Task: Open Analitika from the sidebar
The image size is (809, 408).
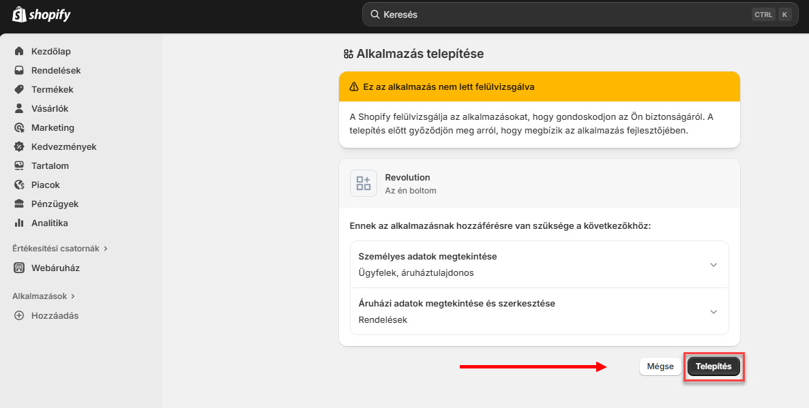Action: pos(49,223)
